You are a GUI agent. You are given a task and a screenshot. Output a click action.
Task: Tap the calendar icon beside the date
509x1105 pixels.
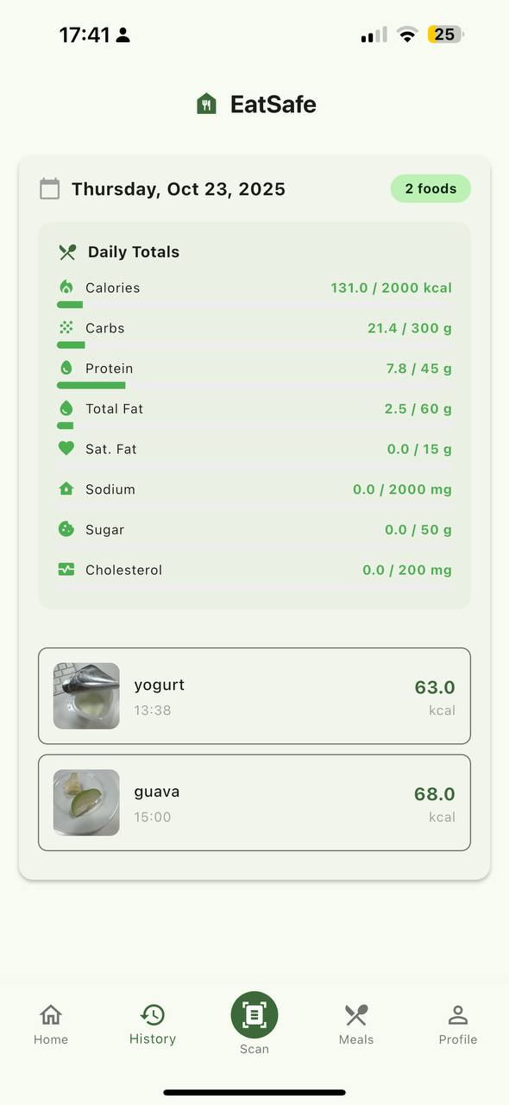49,188
